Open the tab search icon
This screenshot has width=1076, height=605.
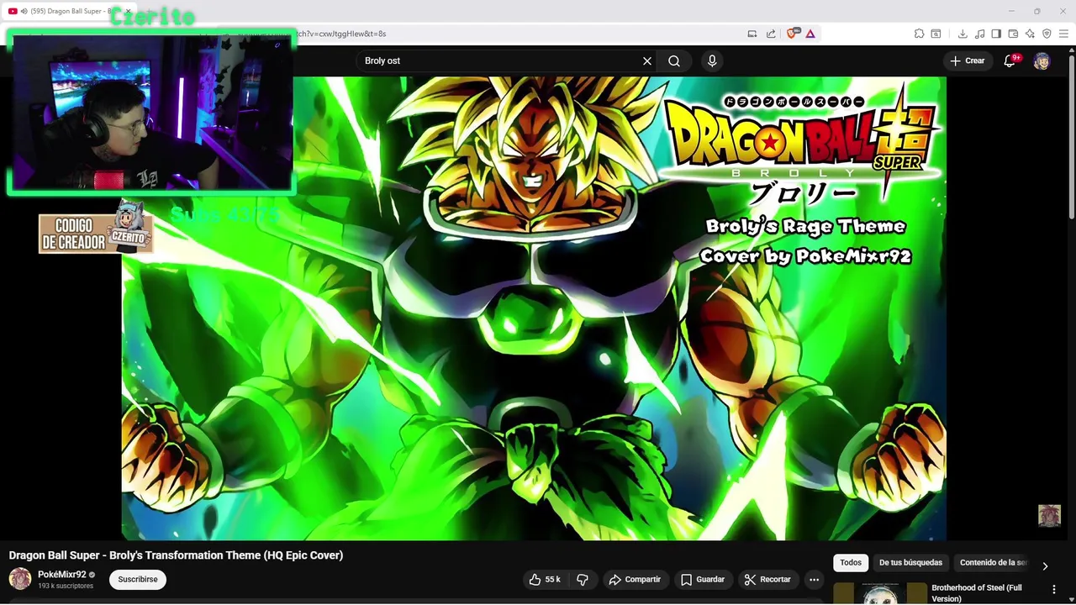click(x=936, y=34)
